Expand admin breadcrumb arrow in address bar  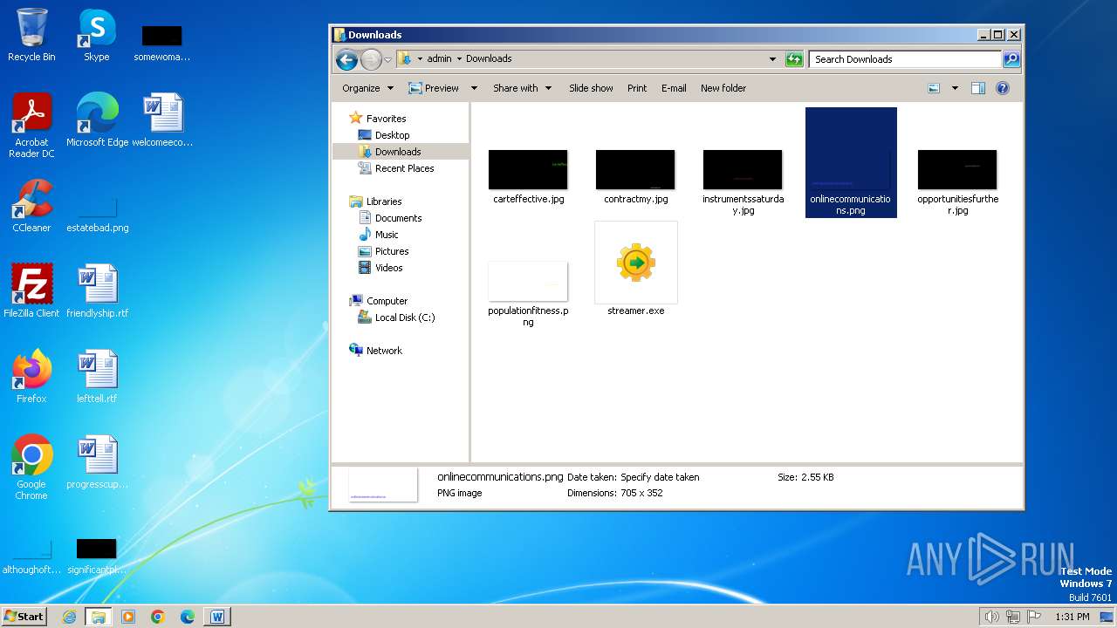(x=459, y=59)
